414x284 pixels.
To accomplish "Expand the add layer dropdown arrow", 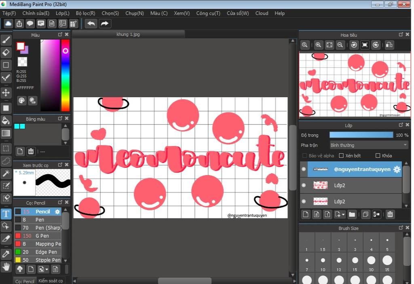I will click(343, 215).
